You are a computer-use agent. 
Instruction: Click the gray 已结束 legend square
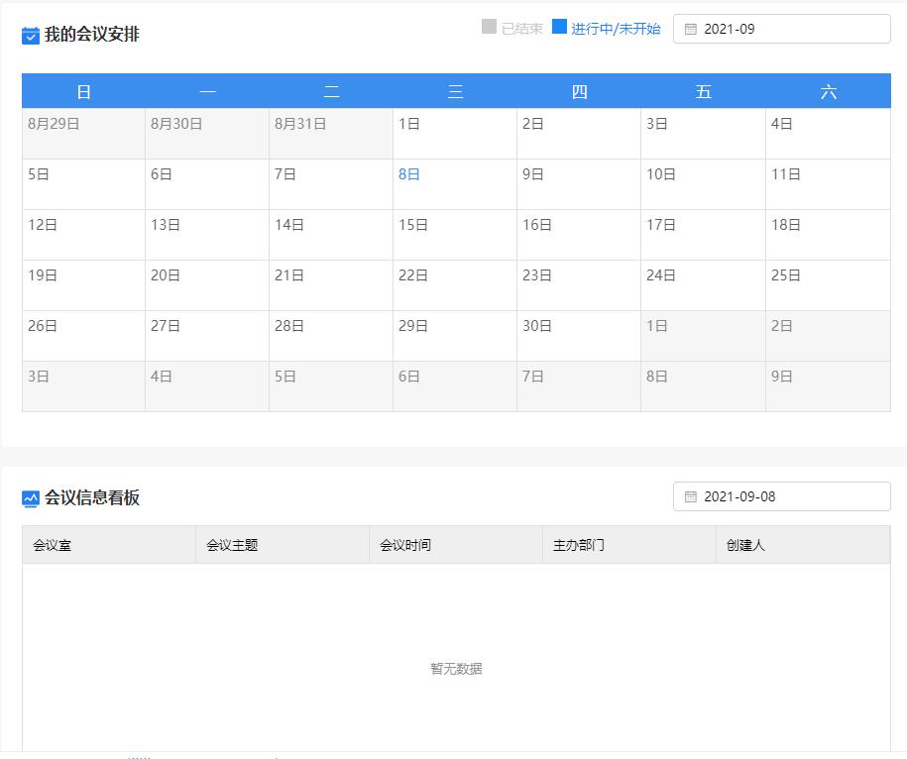tap(488, 28)
